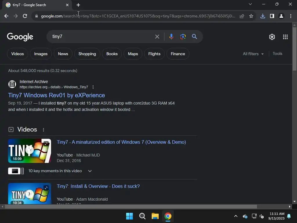Go to Google homepage logo
Image resolution: width=297 pixels, height=223 pixels.
coord(20,37)
